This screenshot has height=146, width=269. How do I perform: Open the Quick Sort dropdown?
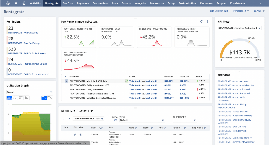(x=185, y=120)
